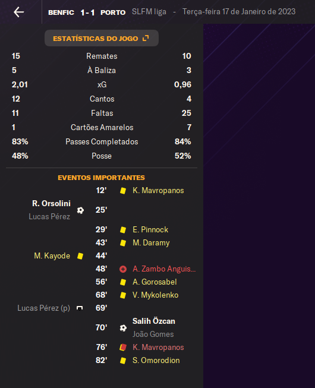
Task: Select the BENFIC team name in header
Action: 61,12
